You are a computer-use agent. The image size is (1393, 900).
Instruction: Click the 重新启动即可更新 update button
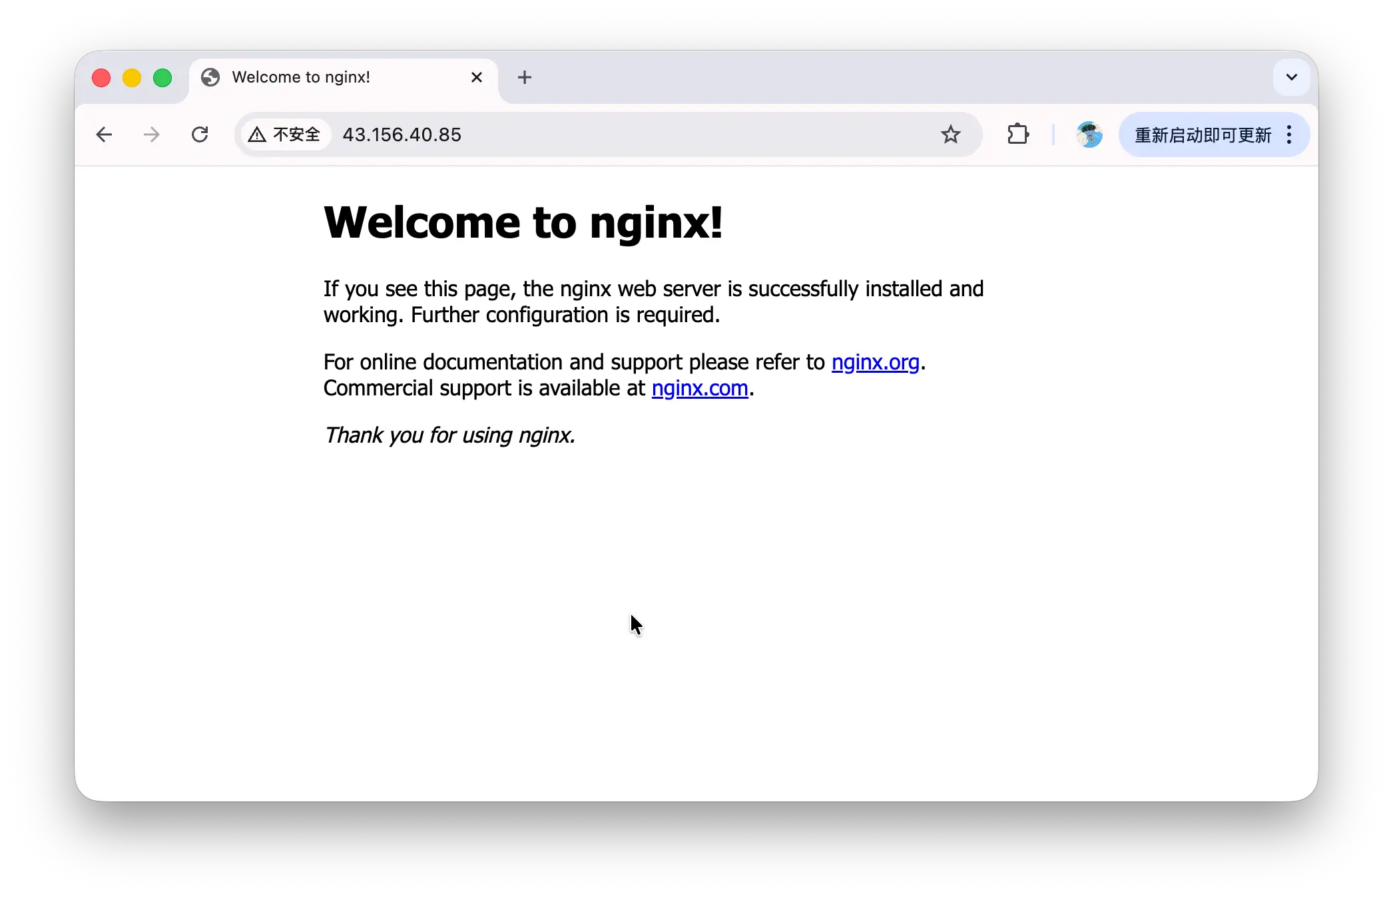click(x=1203, y=135)
